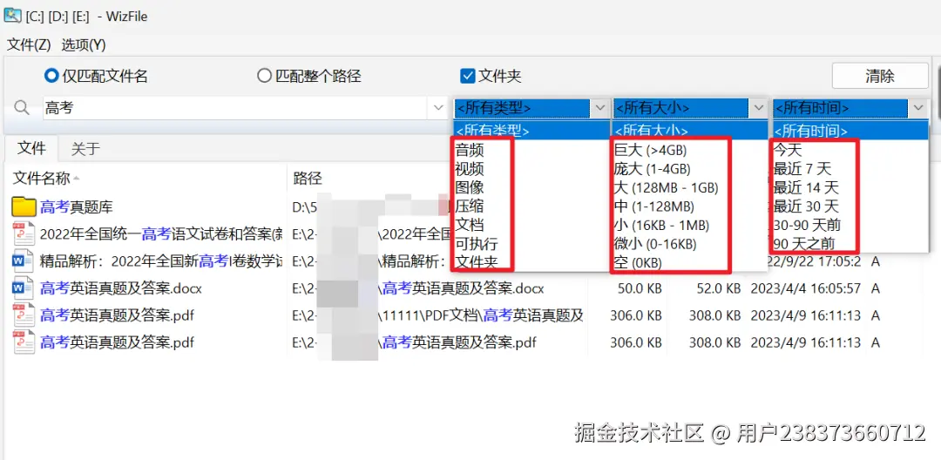Click Word icon of 高考英语真题及答案.docx
941x460 pixels.
[24, 288]
